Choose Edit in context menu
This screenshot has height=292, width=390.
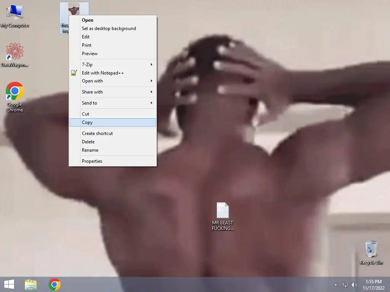click(x=113, y=37)
